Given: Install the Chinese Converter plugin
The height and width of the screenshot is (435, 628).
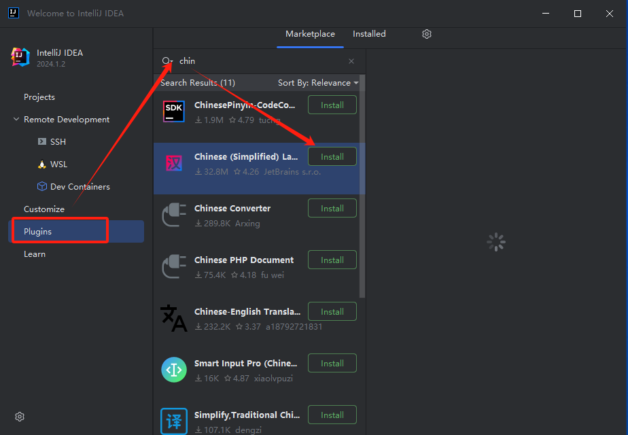Looking at the screenshot, I should tap(332, 208).
